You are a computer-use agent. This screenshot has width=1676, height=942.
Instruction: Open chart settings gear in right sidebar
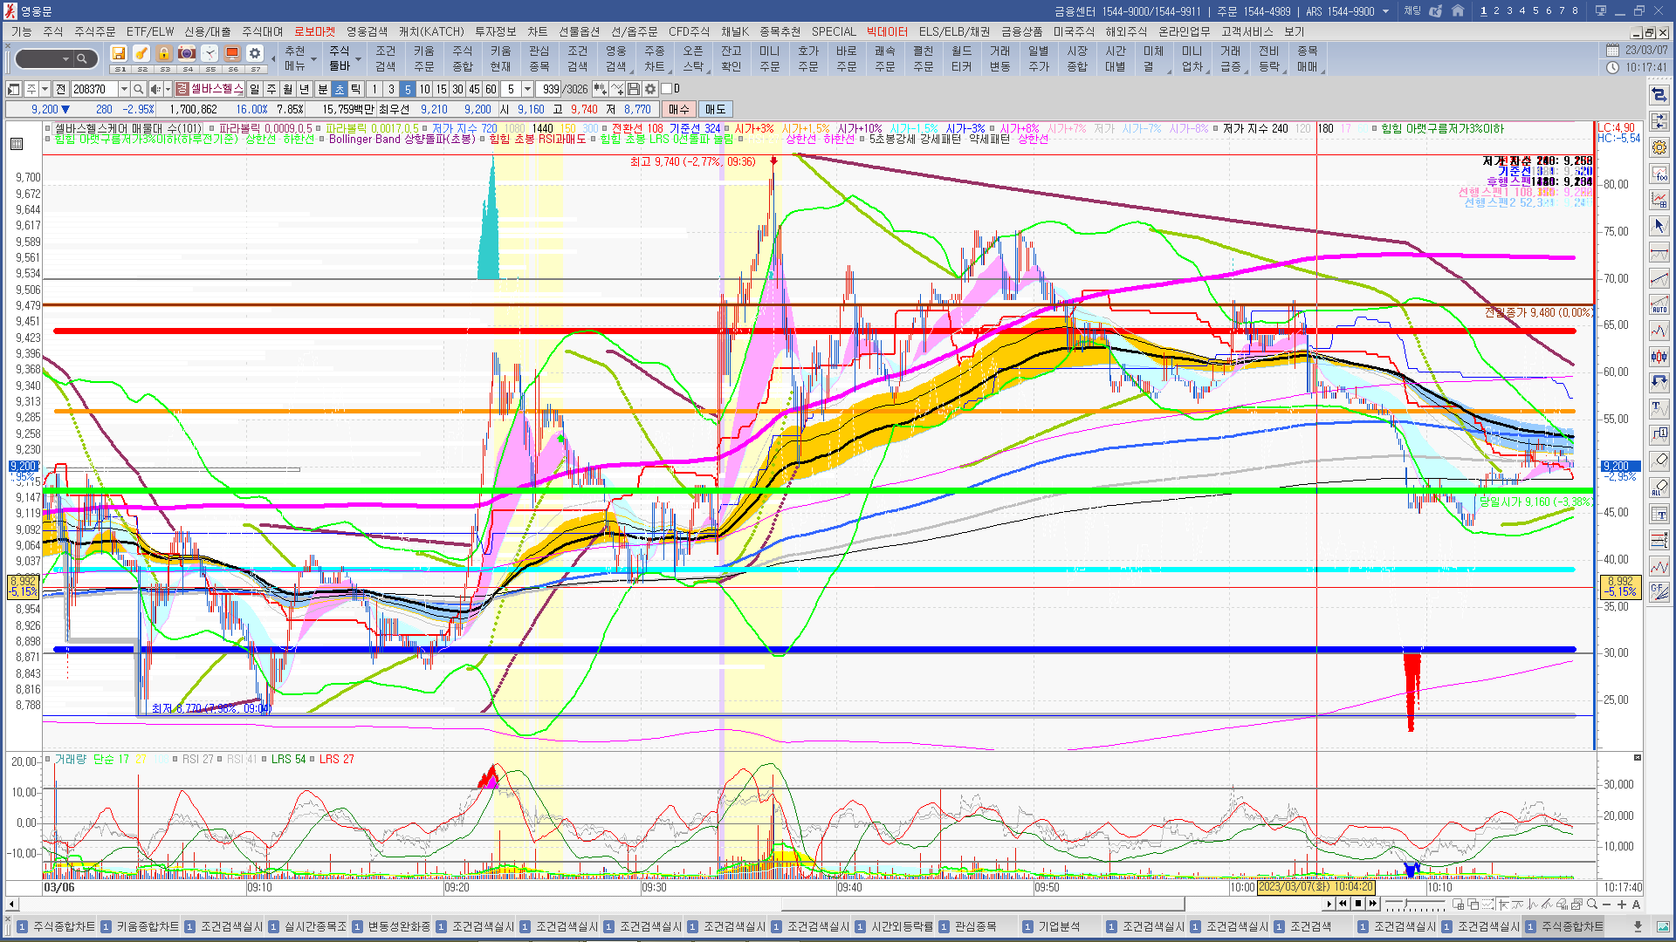[1659, 147]
